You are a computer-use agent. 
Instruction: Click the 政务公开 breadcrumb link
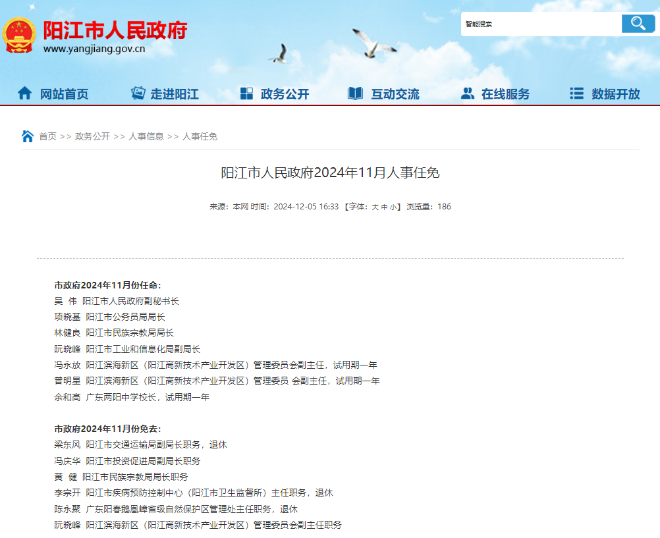tap(93, 136)
